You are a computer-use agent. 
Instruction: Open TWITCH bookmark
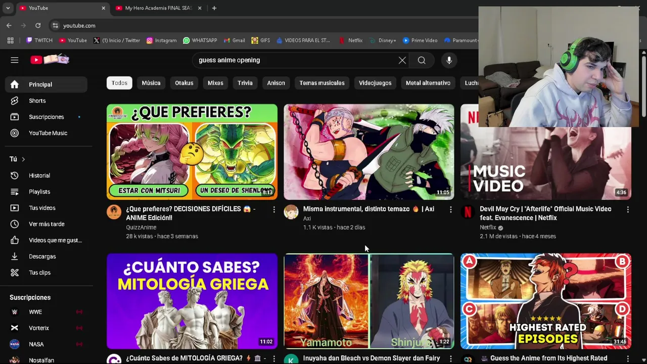[39, 40]
